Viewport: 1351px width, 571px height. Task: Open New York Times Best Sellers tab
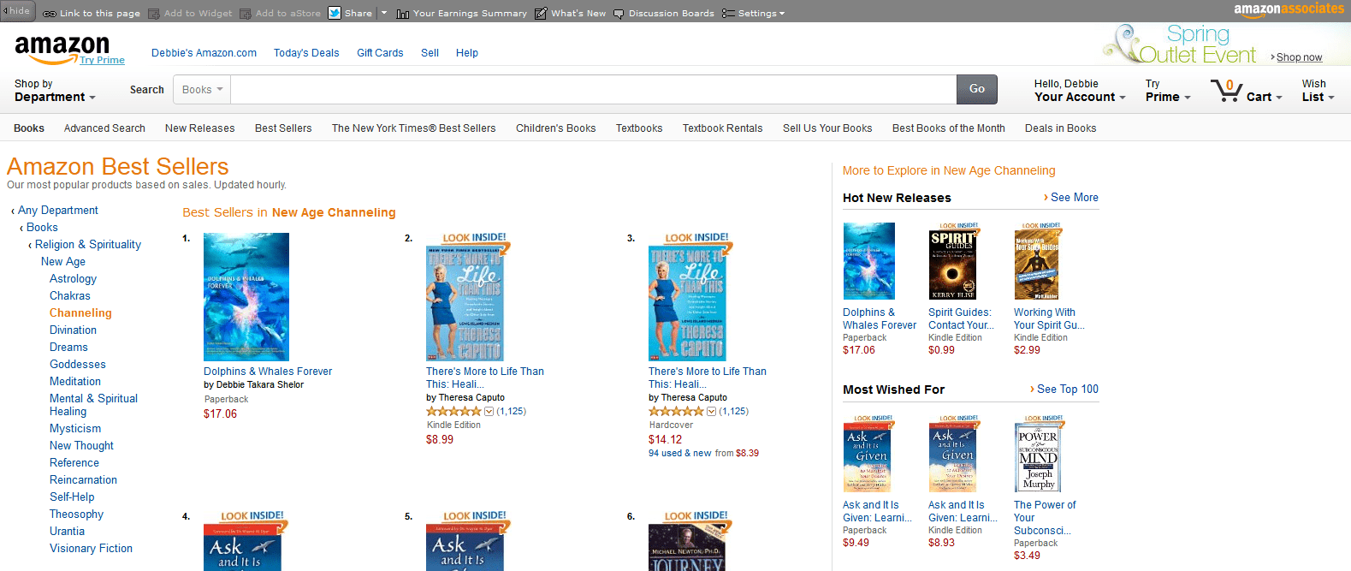tap(413, 128)
